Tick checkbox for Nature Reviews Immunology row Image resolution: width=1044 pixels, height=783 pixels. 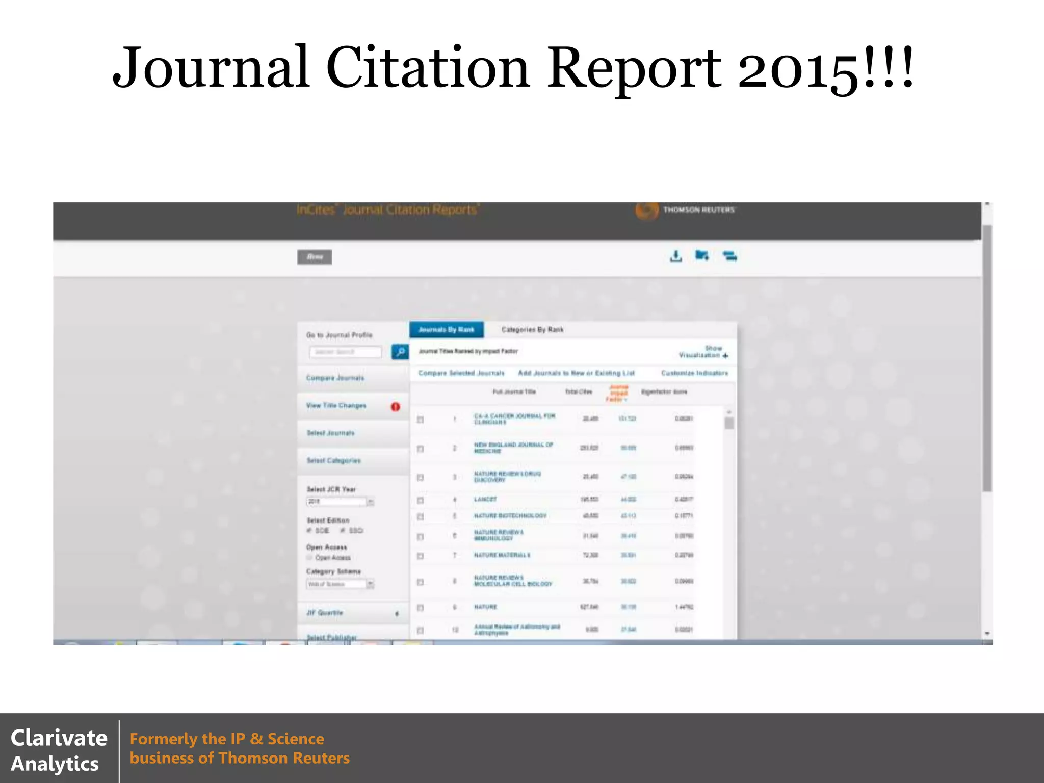[x=420, y=537]
